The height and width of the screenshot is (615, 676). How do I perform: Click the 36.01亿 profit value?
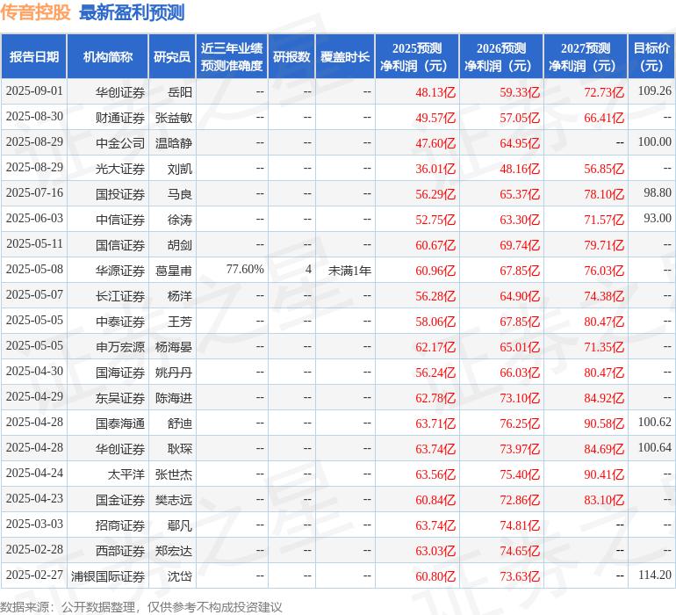tap(435, 169)
